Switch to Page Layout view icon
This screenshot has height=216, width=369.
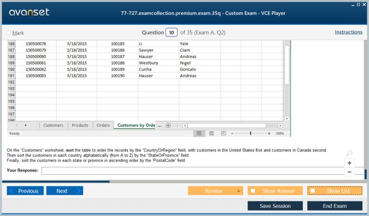tap(211, 133)
